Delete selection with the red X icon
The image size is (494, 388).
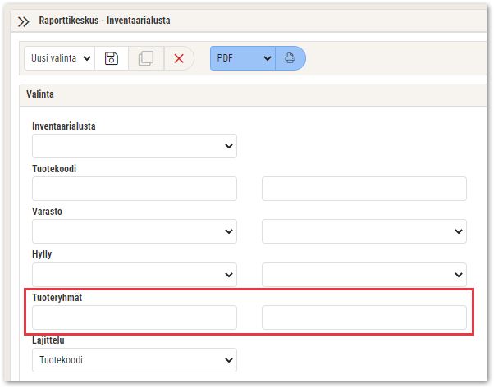click(179, 58)
